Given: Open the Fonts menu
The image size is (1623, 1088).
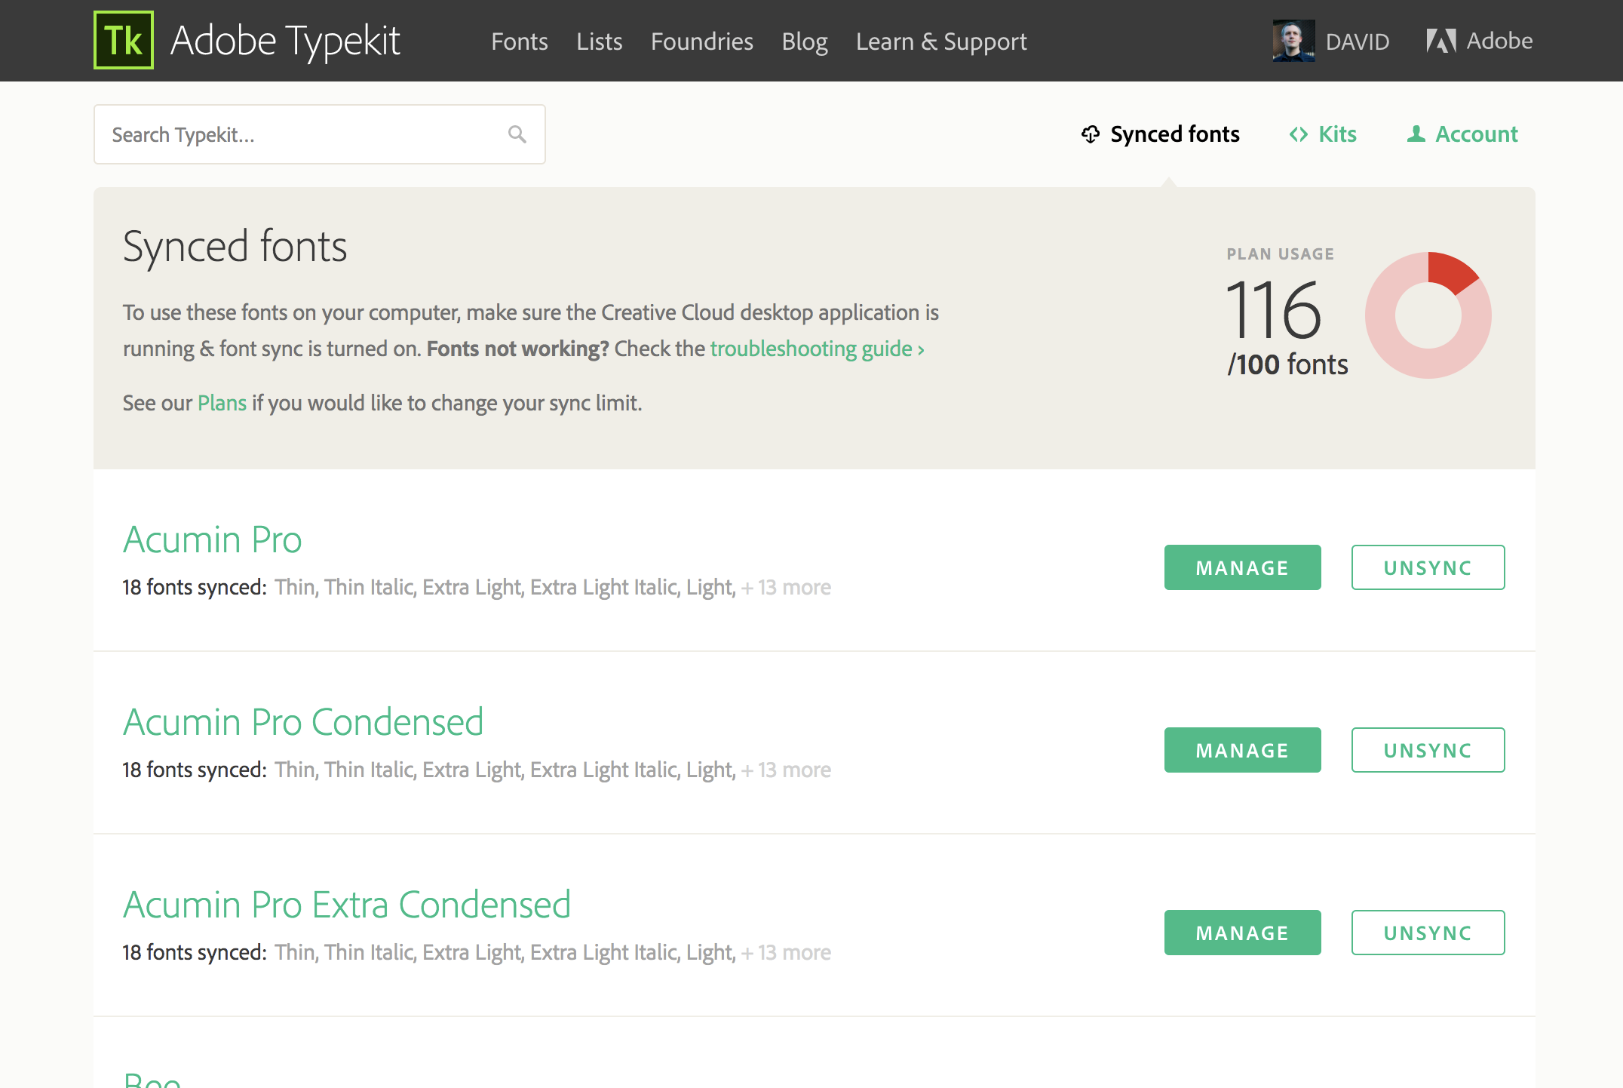Looking at the screenshot, I should [520, 41].
